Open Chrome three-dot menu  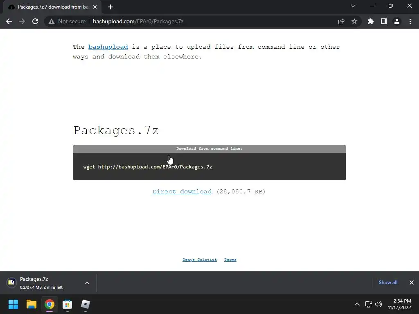click(410, 21)
